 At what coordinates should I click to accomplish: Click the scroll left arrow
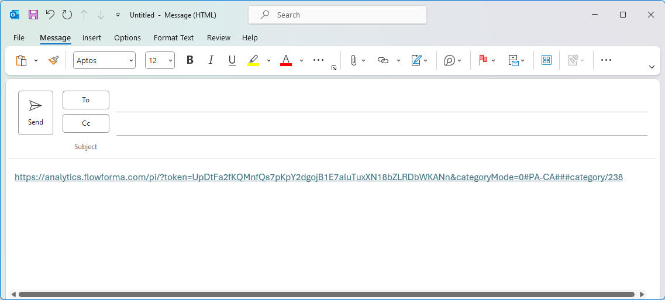click(x=13, y=294)
